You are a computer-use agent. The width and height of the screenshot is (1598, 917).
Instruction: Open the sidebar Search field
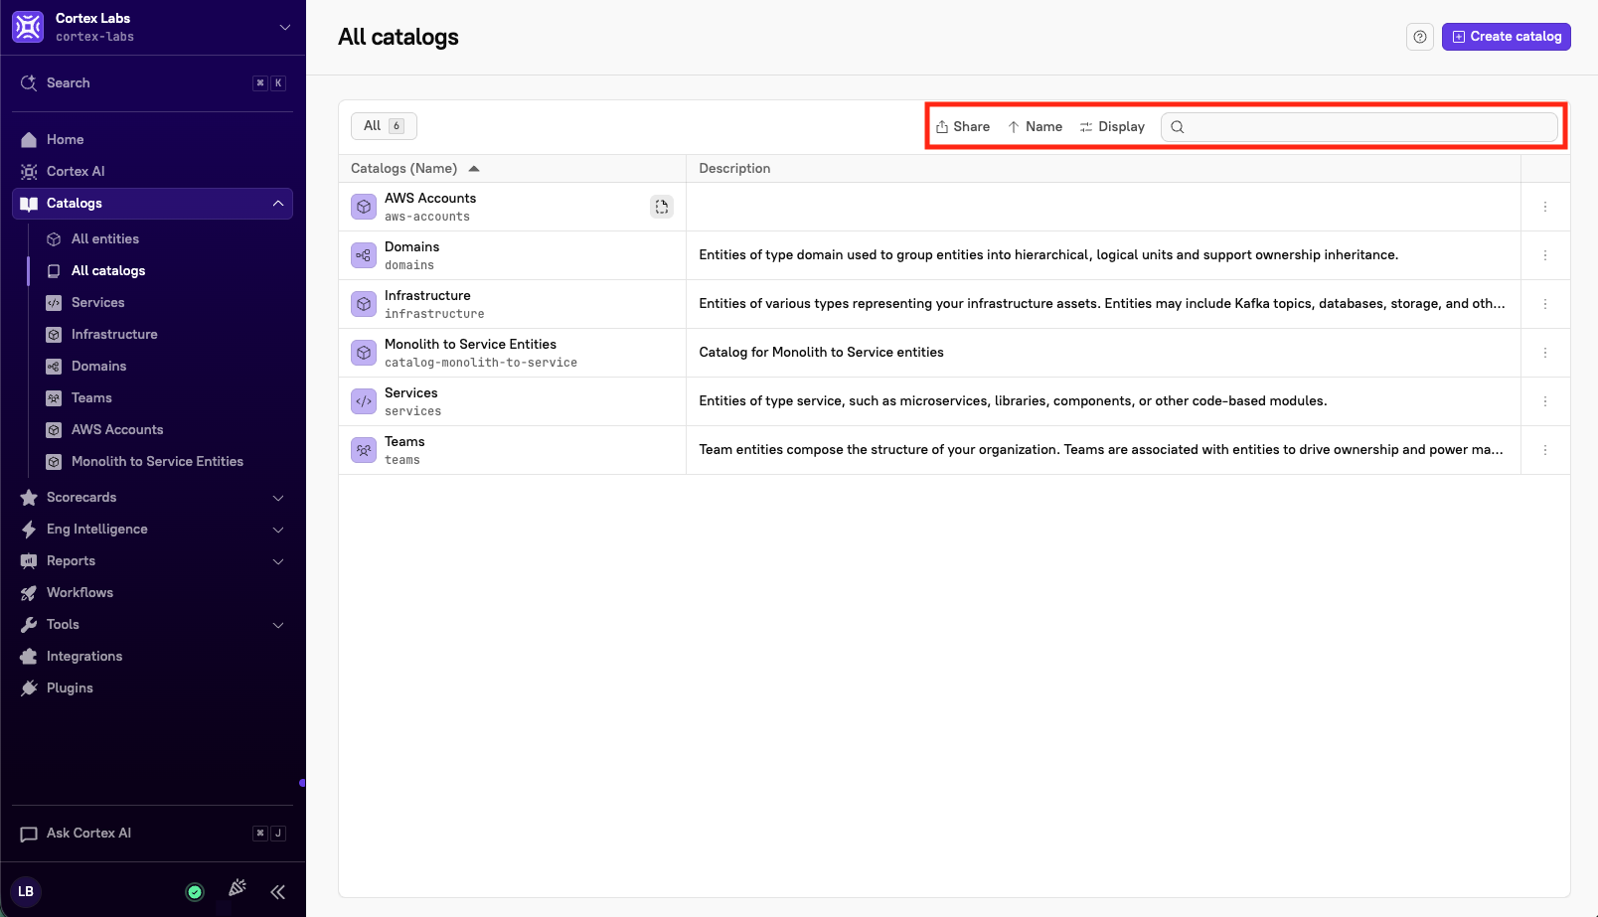[x=153, y=83]
